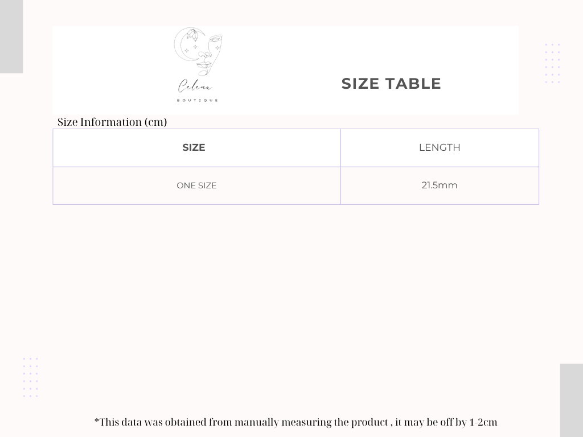Click the "BOUTIQUE" text under the logo
583x437 pixels.
[198, 100]
